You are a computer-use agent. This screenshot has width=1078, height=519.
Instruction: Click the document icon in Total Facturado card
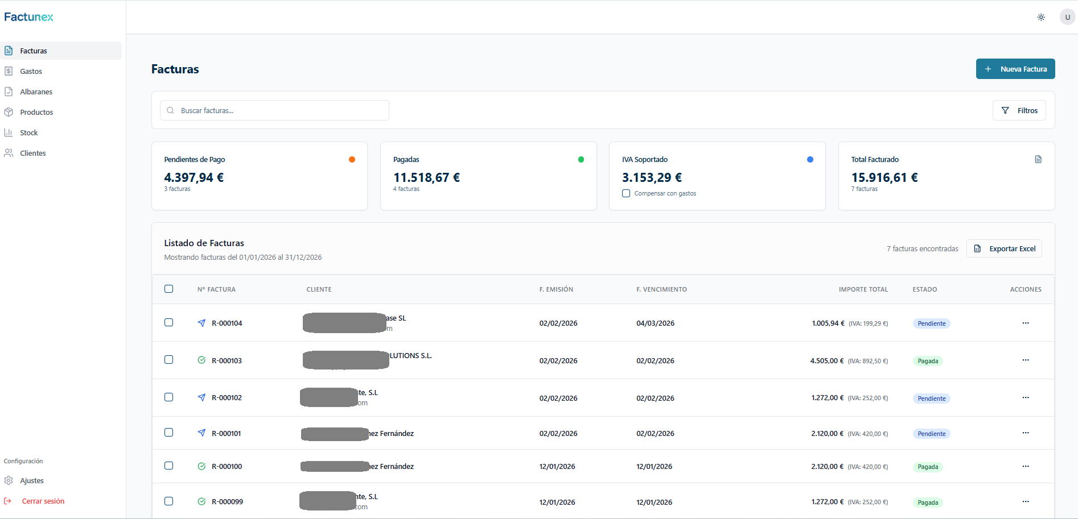click(x=1038, y=160)
